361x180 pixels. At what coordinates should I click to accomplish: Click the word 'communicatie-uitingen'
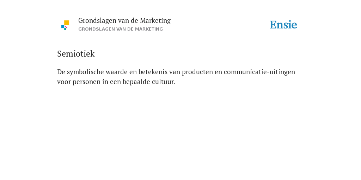259,72
